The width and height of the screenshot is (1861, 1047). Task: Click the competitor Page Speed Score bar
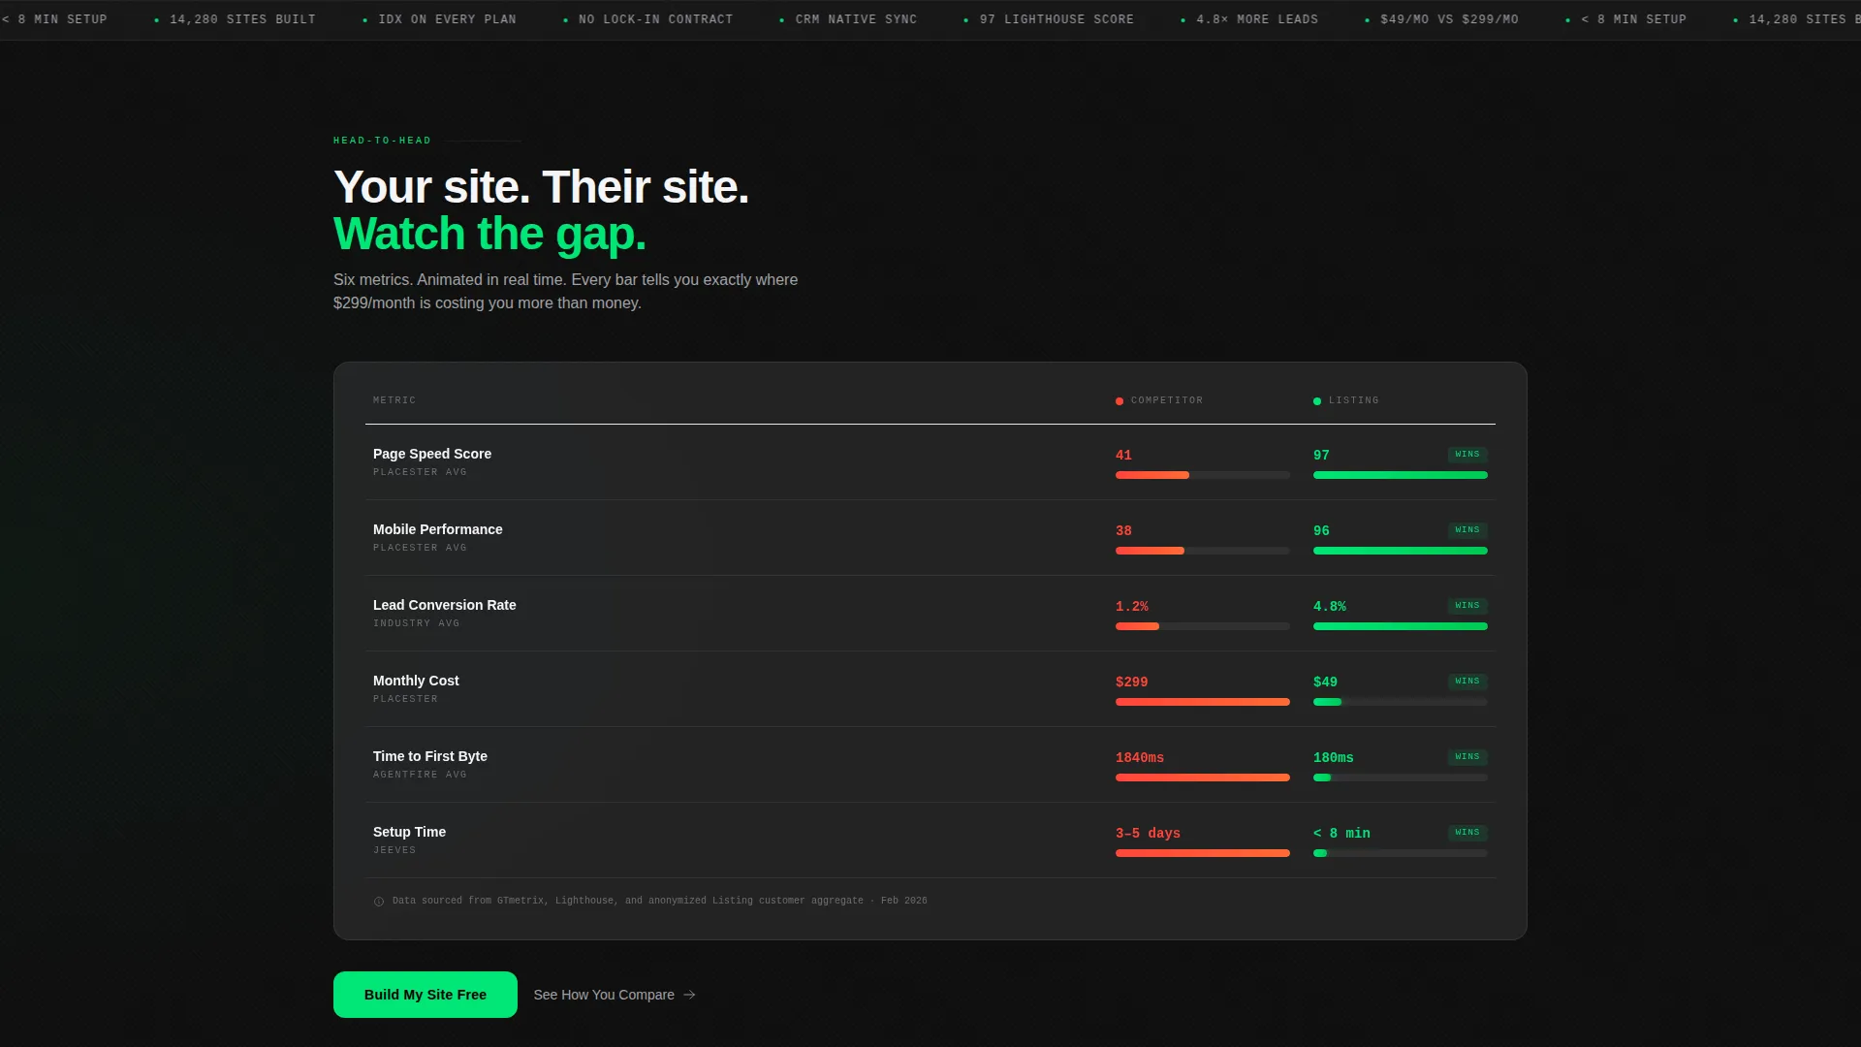pos(1152,475)
